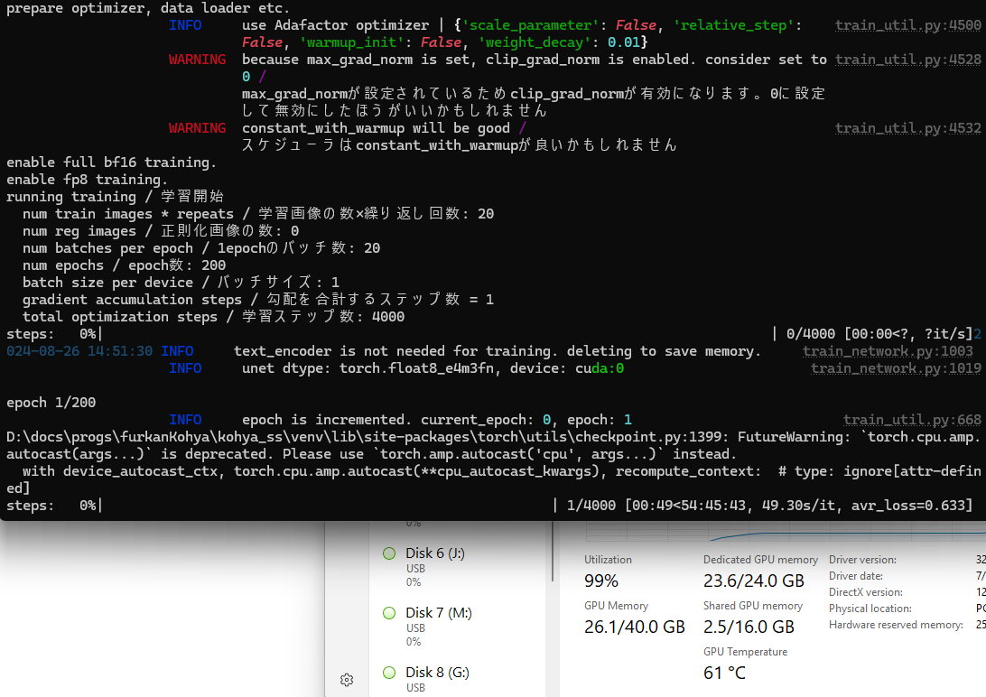Screen dimensions: 986x697
Task: Click the WARNING label for constant_with_warmup
Action: click(x=197, y=128)
